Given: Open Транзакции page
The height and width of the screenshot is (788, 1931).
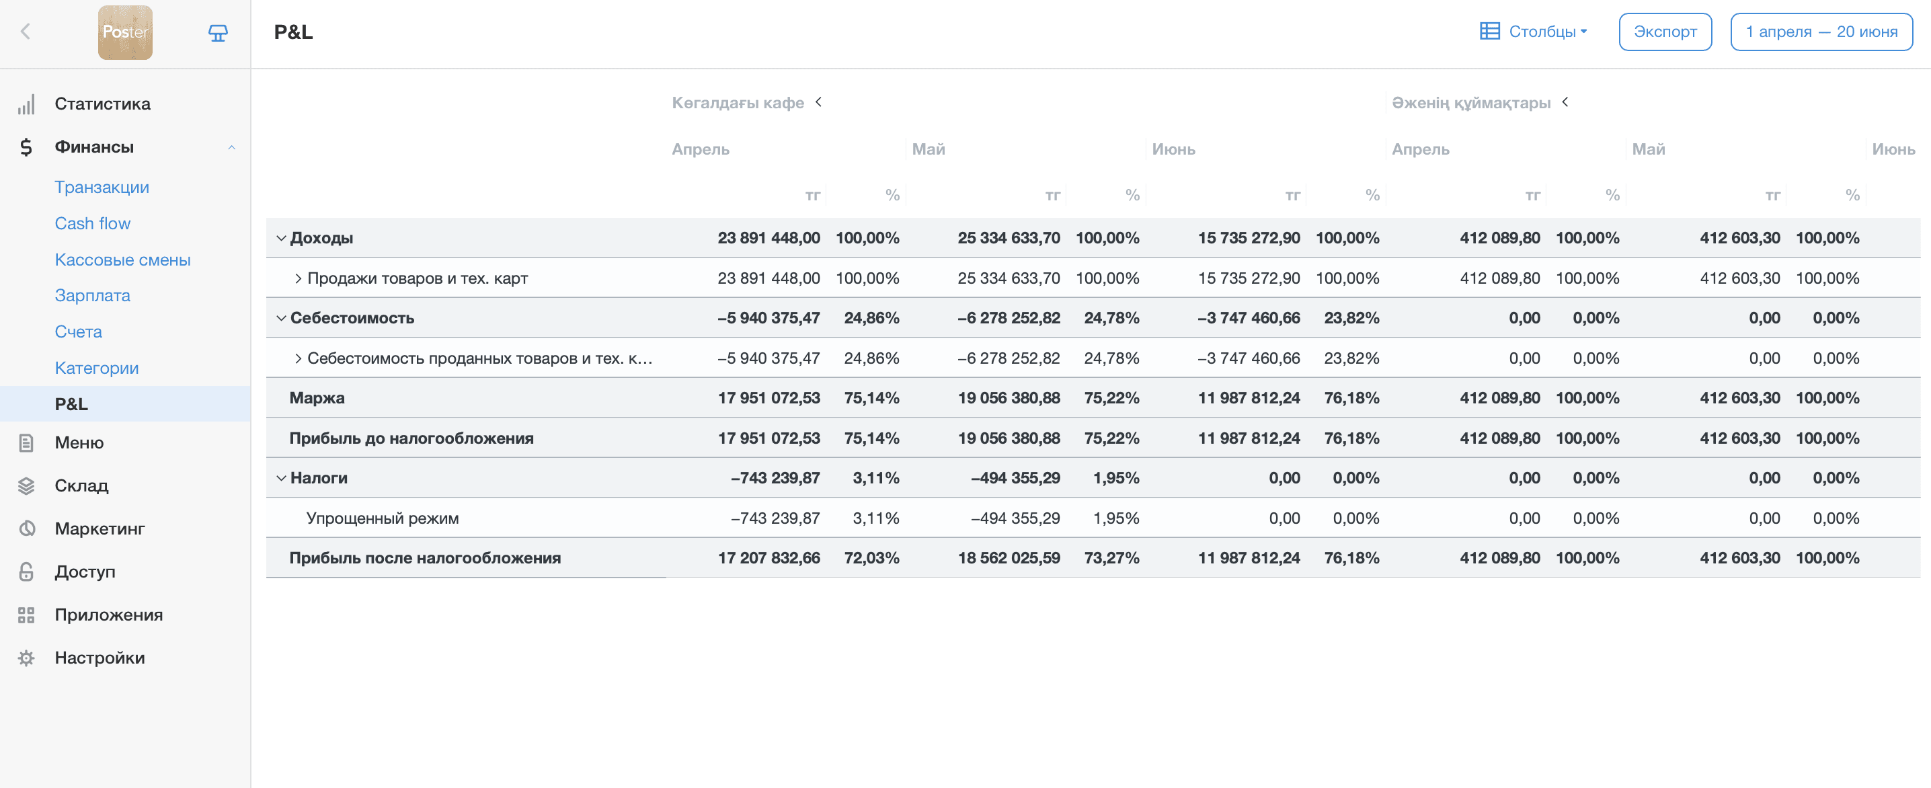Looking at the screenshot, I should (102, 187).
